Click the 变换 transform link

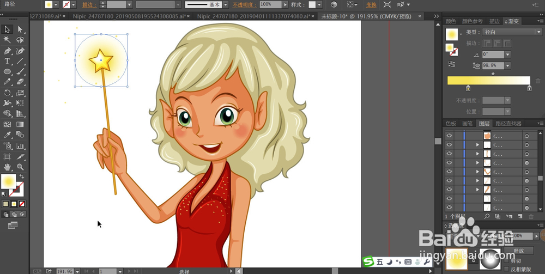click(371, 4)
